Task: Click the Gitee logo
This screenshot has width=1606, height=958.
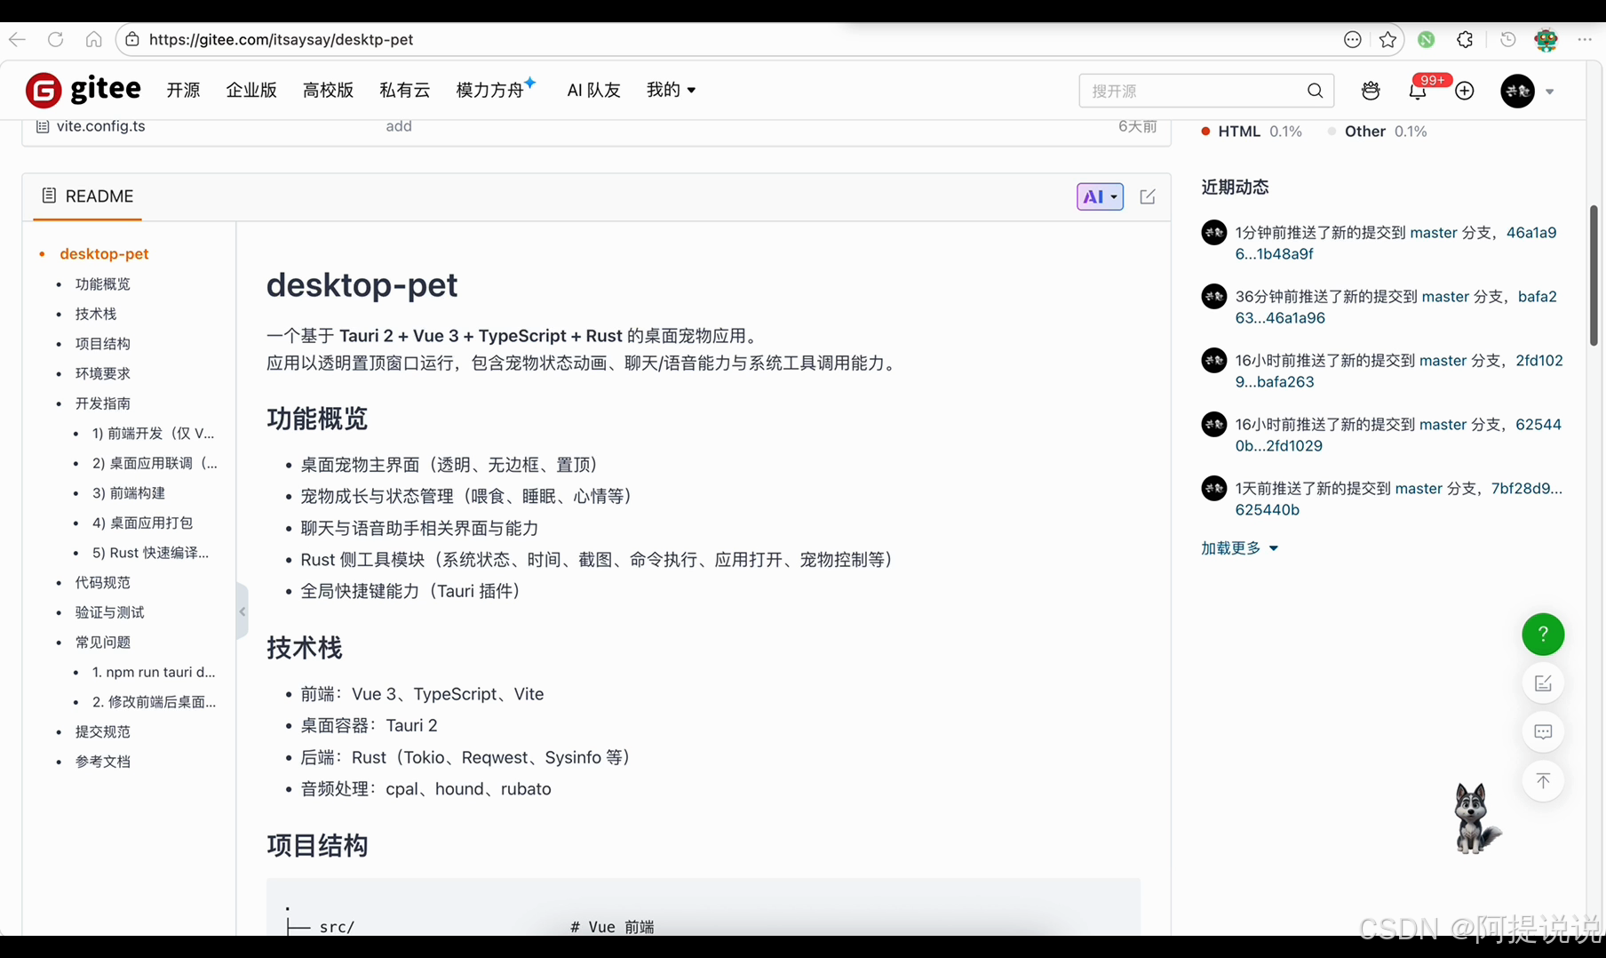Action: 83,90
